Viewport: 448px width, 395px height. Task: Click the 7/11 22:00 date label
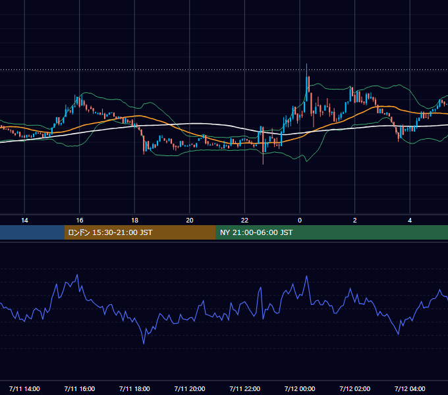click(x=245, y=388)
